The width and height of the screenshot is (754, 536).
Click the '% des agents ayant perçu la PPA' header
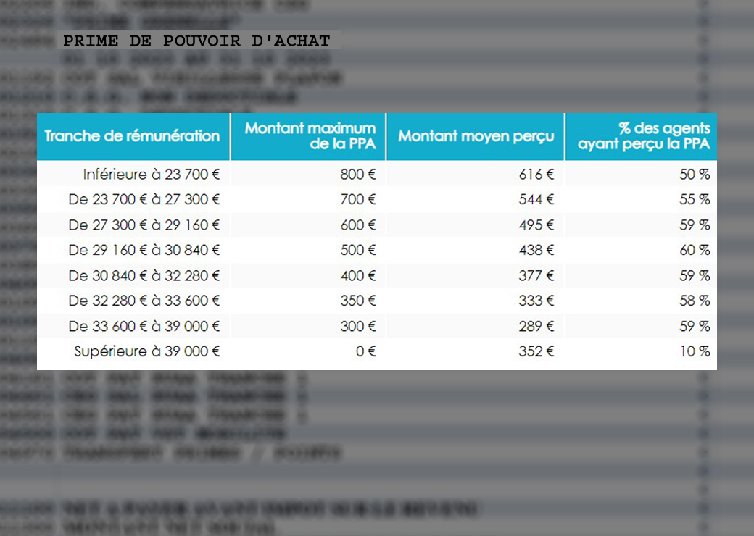[644, 136]
